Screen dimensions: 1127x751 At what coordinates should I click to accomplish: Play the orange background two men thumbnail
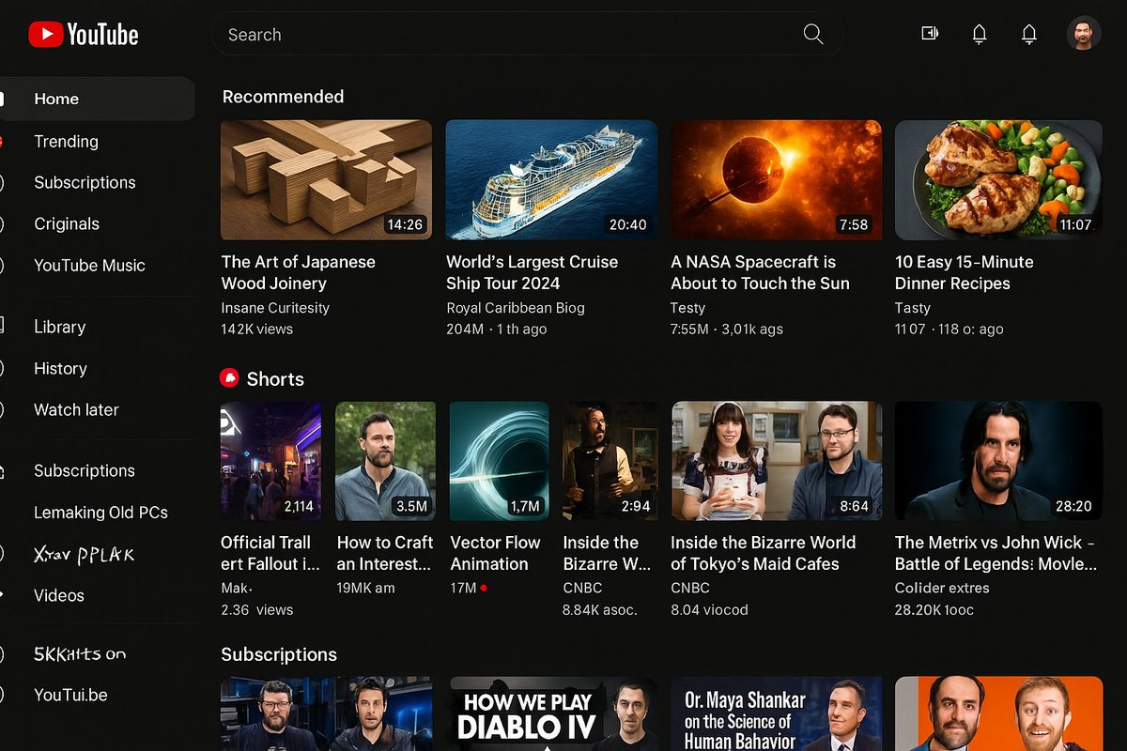(x=998, y=713)
